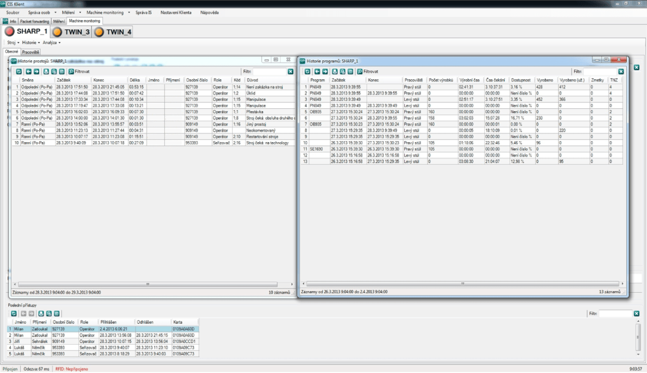This screenshot has height=373, width=647.
Task: Click back arrow in Historie programů toolbar
Action: [x=318, y=72]
